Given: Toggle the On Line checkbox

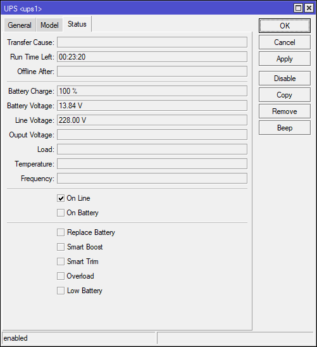Looking at the screenshot, I should 61,198.
